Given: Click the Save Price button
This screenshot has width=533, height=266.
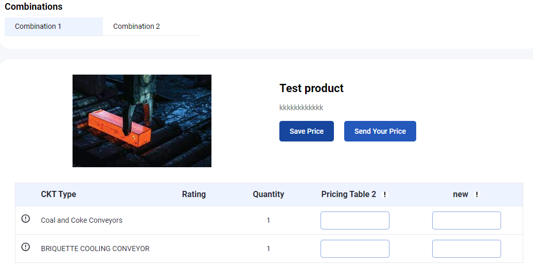Looking at the screenshot, I should click(307, 131).
